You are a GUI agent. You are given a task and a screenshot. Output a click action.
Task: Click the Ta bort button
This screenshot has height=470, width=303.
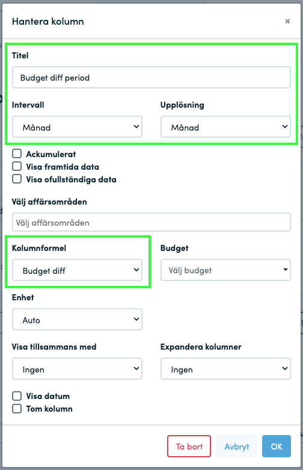(189, 447)
